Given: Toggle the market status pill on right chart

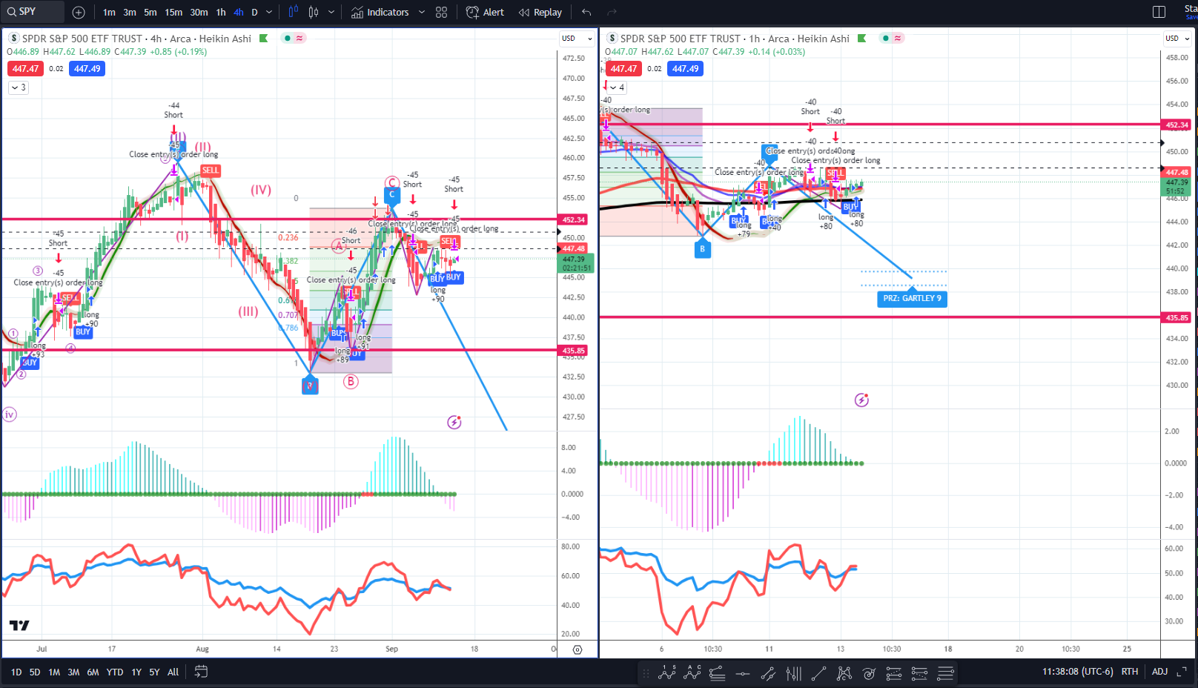Looking at the screenshot, I should [x=891, y=39].
